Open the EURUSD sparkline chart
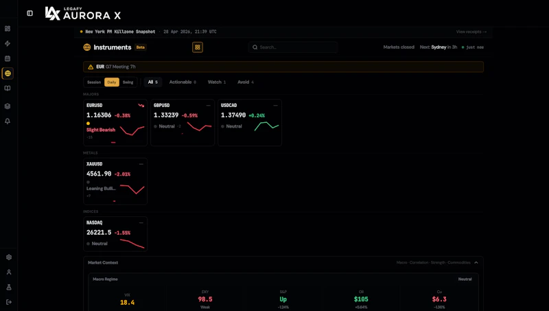This screenshot has width=549, height=311. click(132, 130)
